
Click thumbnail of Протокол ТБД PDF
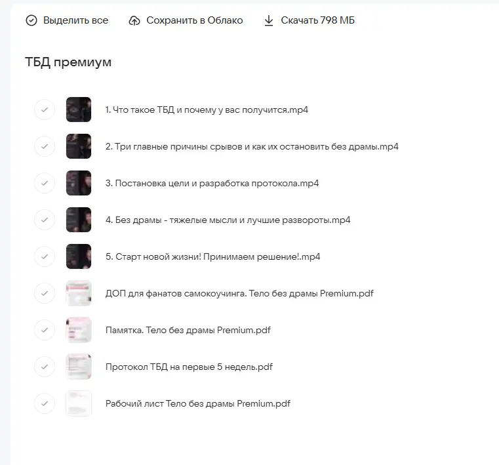pos(79,367)
